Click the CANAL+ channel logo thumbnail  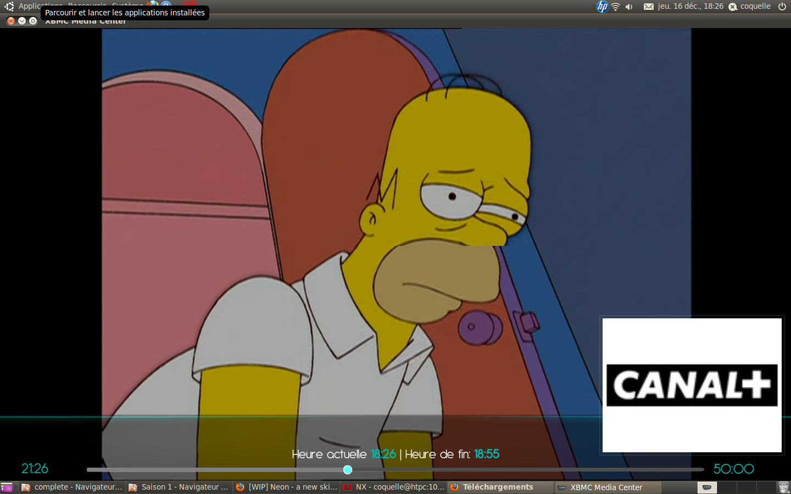[692, 385]
